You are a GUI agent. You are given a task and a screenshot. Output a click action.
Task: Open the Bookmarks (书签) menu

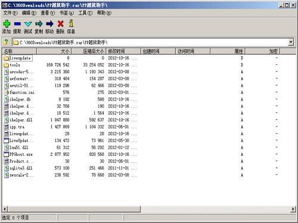click(67, 13)
